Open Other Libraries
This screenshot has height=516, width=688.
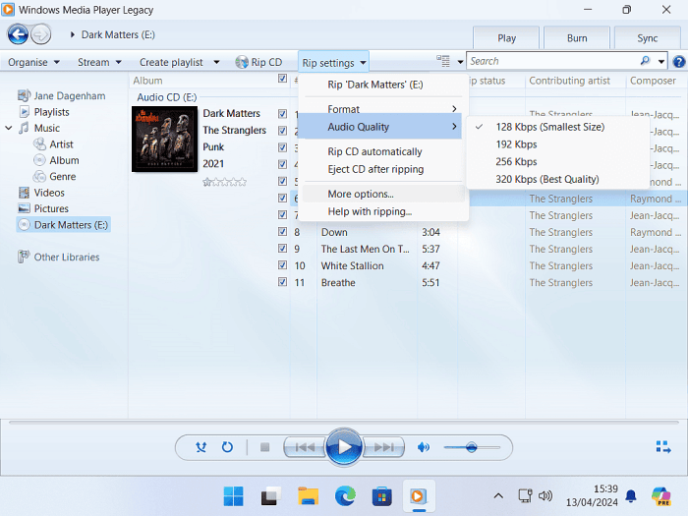coord(67,258)
